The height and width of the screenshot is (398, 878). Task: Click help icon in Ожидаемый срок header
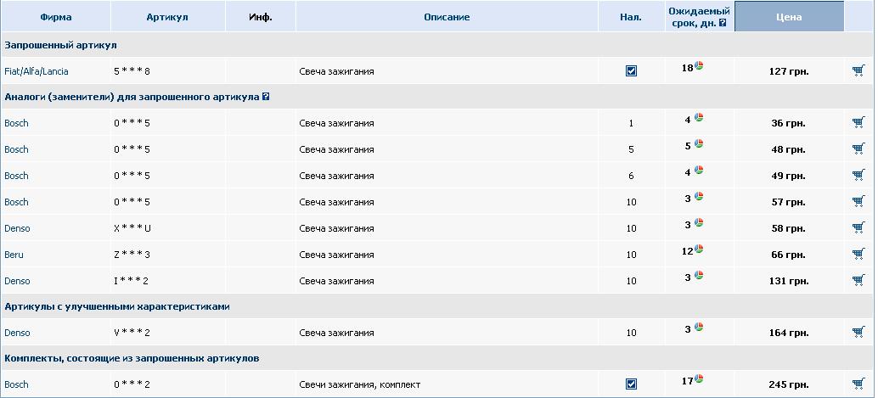tap(723, 24)
